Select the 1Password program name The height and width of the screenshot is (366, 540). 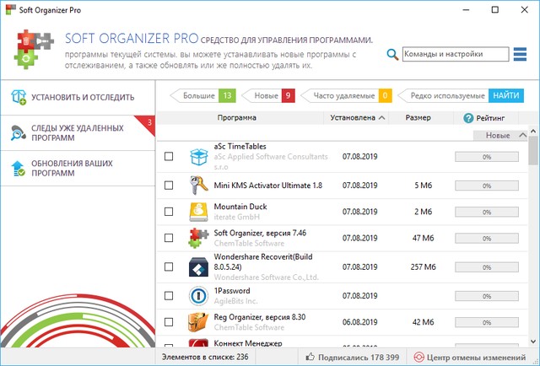(232, 291)
